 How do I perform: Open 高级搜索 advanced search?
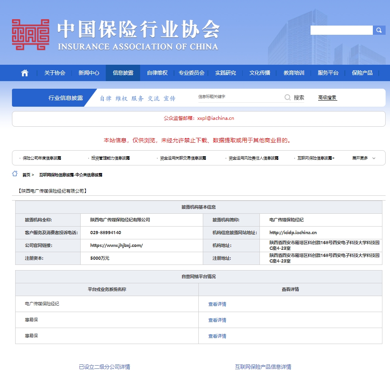327,97
